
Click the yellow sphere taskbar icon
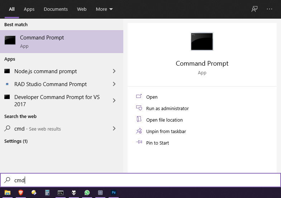pos(34,193)
